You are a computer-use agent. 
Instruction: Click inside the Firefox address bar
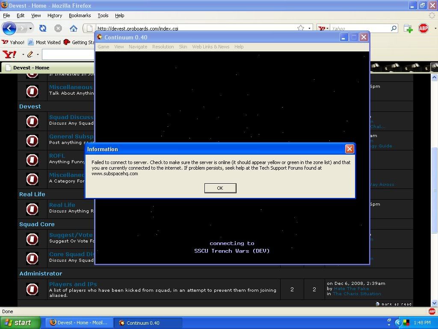pyautogui.click(x=195, y=28)
